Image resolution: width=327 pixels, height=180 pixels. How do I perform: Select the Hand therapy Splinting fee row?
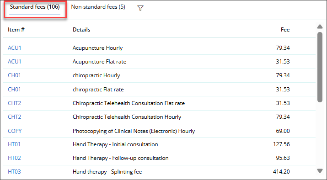pos(159,172)
